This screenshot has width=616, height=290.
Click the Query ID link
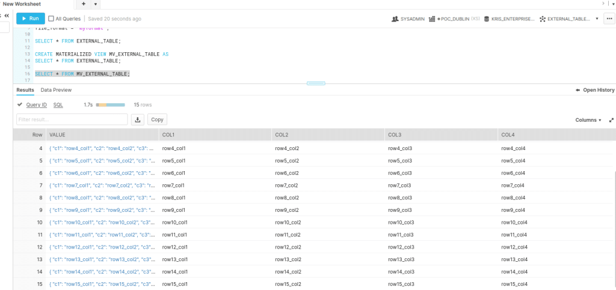36,104
